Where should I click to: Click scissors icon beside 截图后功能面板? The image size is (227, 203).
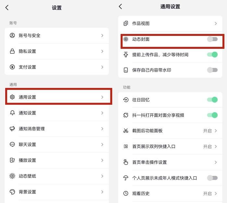pos(126,131)
